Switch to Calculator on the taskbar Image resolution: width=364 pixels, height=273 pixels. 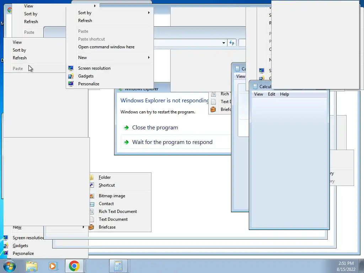pos(118,266)
